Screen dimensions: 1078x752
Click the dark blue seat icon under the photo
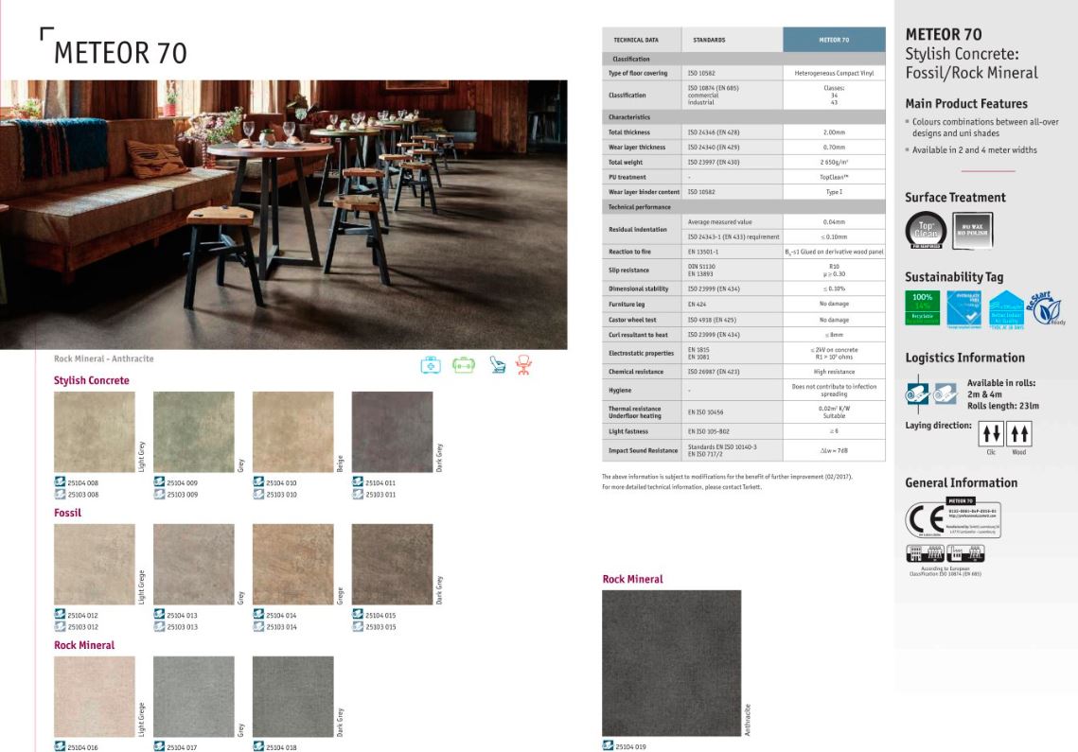point(498,365)
